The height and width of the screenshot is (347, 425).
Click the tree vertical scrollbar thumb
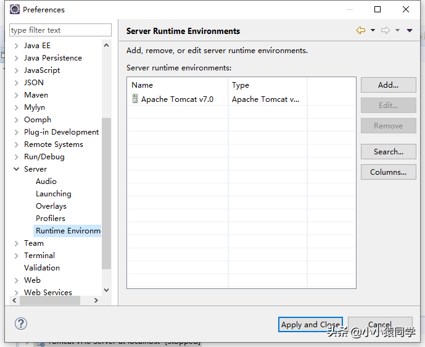107,193
